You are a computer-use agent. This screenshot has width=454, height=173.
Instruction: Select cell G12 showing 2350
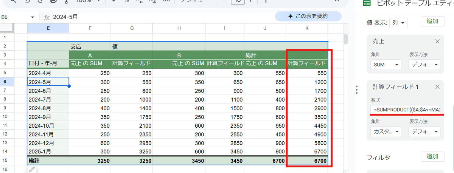point(131,134)
